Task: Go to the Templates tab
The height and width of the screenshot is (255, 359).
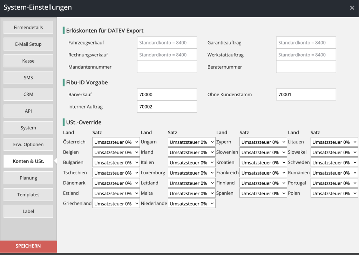Action: pyautogui.click(x=28, y=195)
